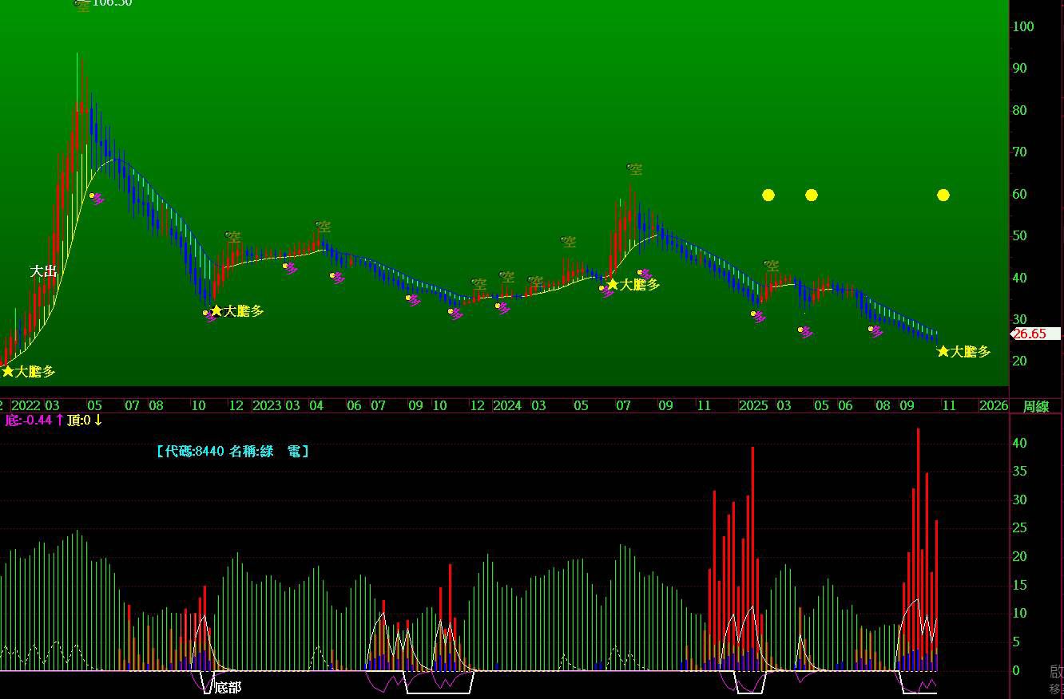Click the 2026 label on the time axis

pos(994,405)
